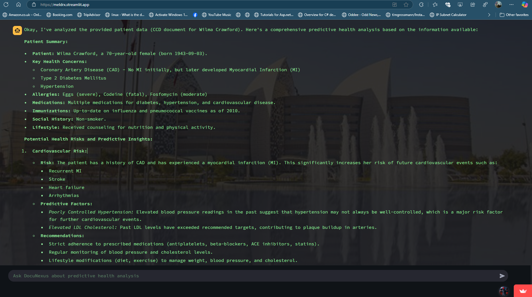Expand the favorites bar overflow chevron
The image size is (532, 297).
tap(489, 15)
